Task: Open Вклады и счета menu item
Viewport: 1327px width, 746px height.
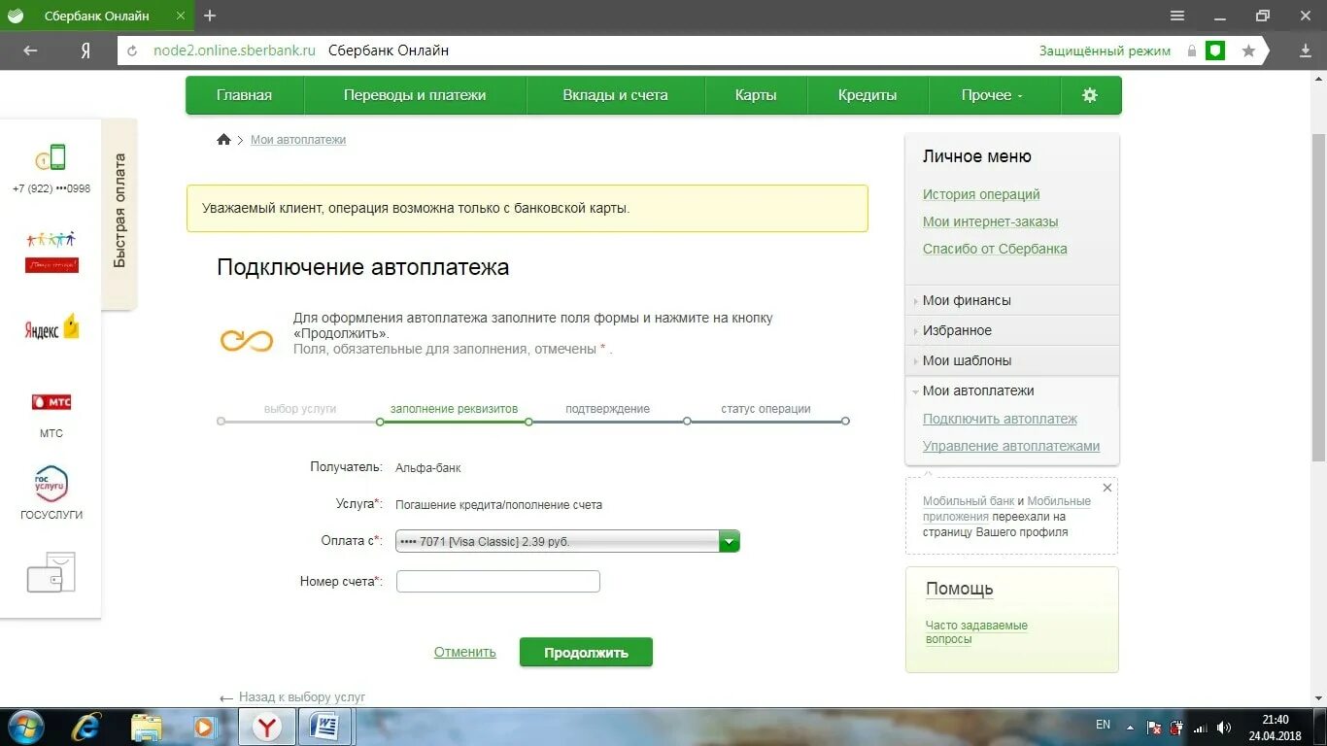Action: coord(615,95)
